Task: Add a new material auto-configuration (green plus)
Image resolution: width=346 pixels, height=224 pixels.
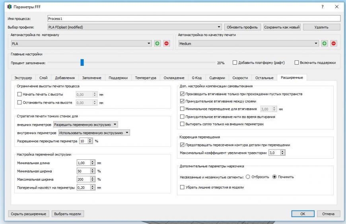Action: [157, 44]
